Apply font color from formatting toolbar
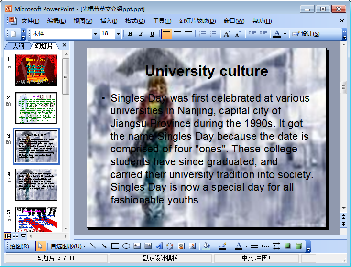Screen dimensions: 351x267 [x=277, y=34]
